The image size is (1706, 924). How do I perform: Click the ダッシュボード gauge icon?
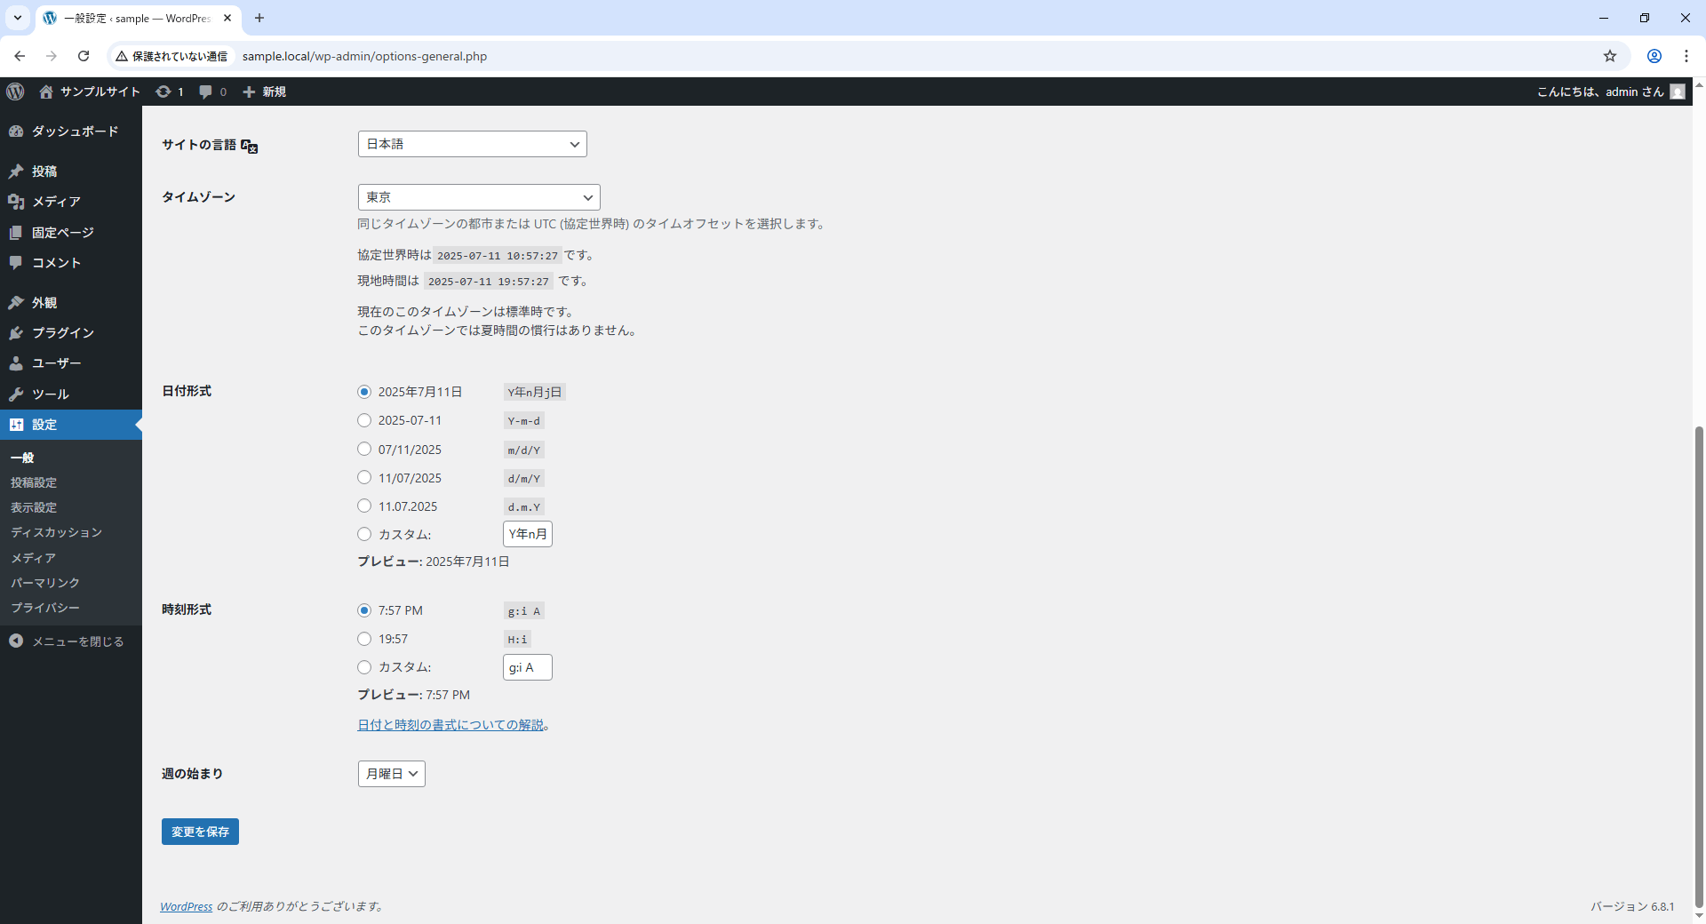[x=16, y=131]
